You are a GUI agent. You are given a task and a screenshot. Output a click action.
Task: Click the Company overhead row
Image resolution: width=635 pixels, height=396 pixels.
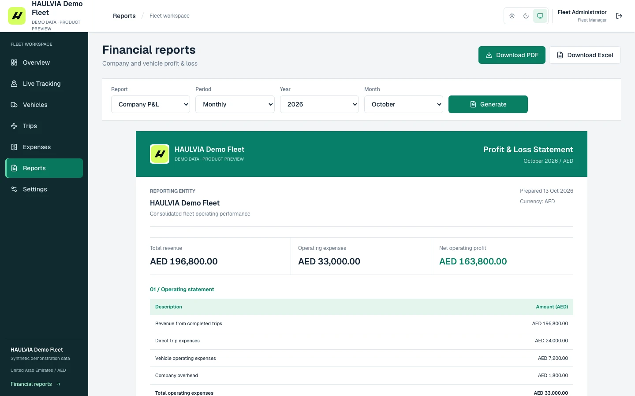(362, 375)
